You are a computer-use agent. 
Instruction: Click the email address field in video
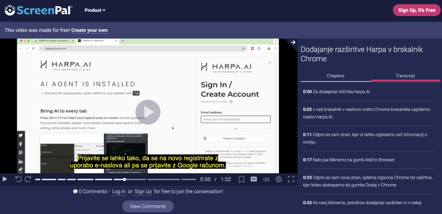click(x=236, y=119)
